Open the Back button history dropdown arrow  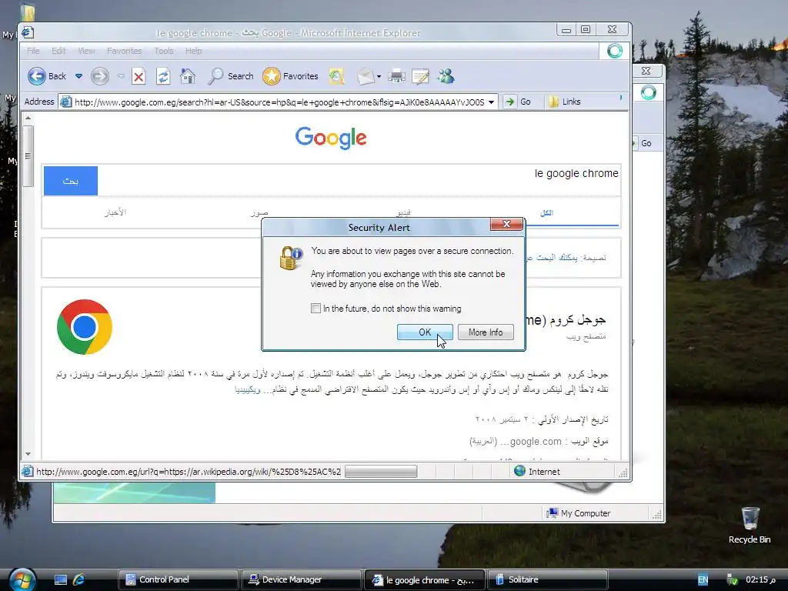(x=79, y=76)
